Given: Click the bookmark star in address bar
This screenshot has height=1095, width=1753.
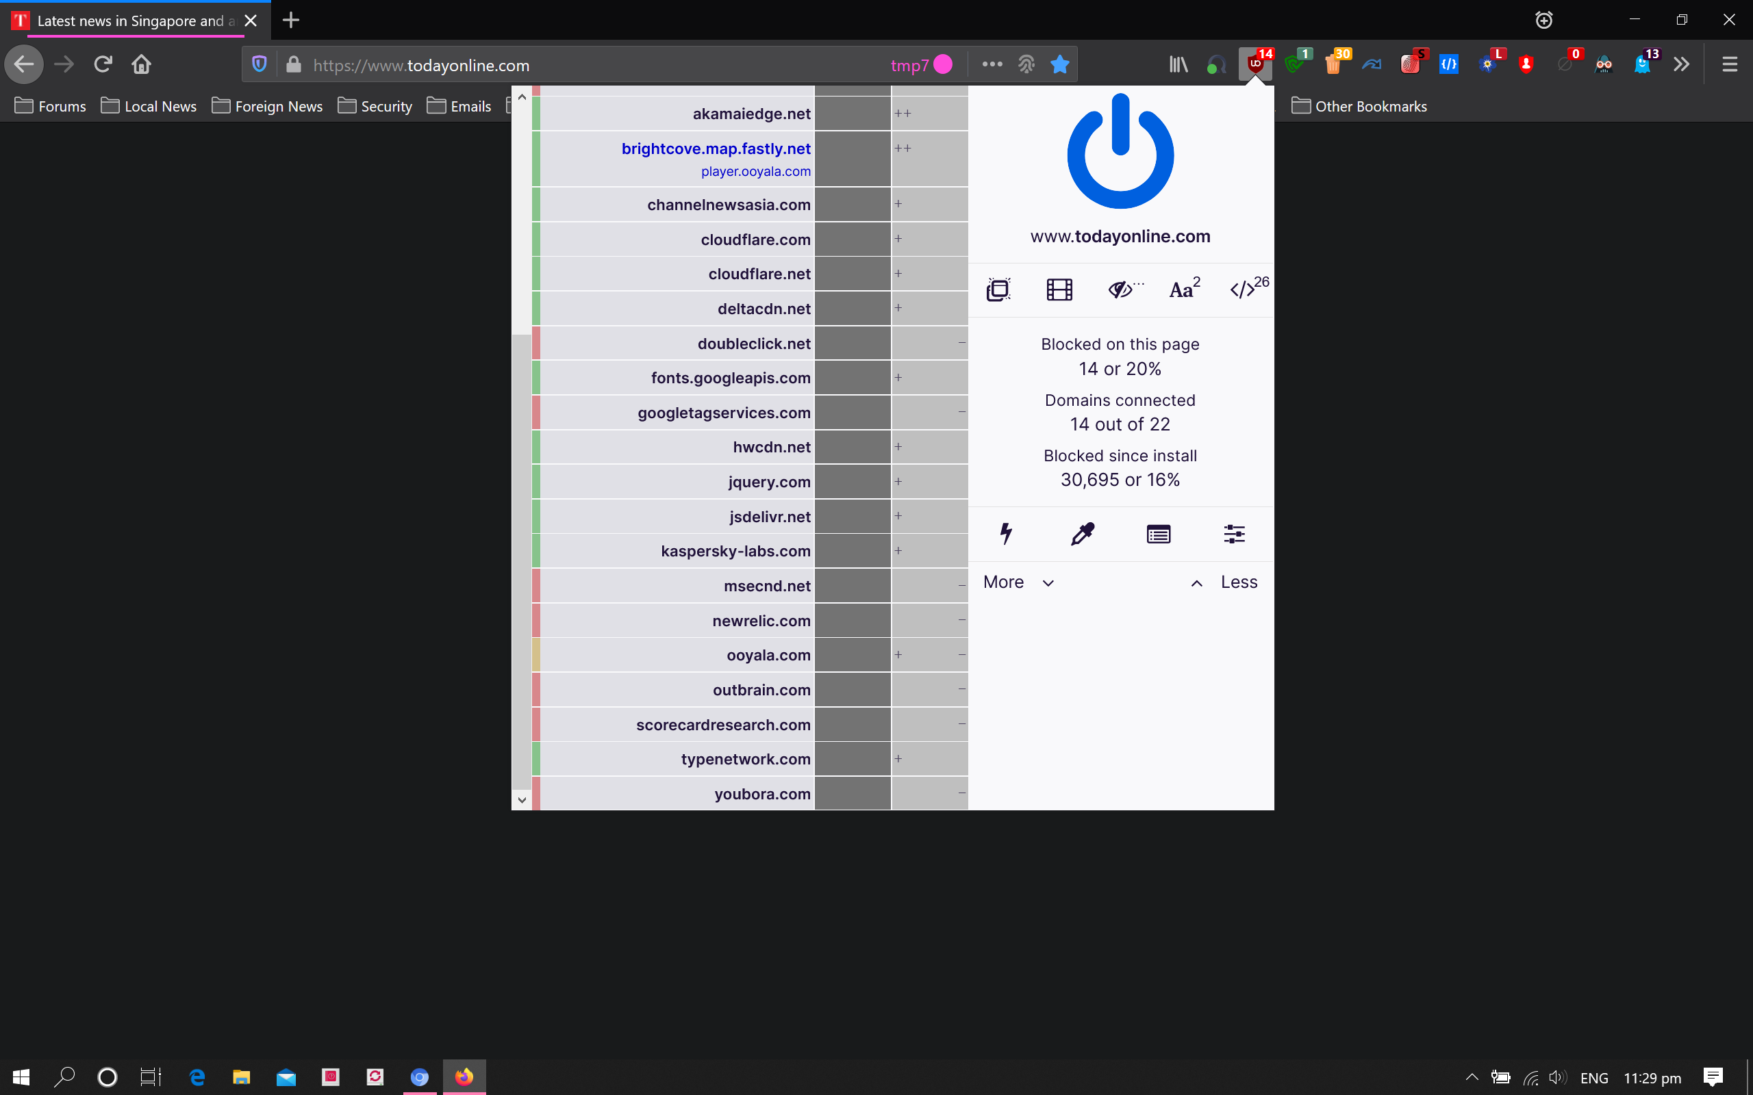Looking at the screenshot, I should tap(1059, 64).
